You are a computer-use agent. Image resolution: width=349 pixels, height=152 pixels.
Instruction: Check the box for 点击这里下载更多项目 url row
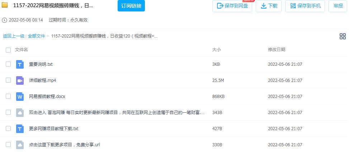click(x=8, y=144)
